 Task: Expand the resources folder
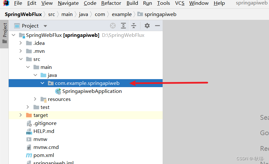[x=35, y=99]
